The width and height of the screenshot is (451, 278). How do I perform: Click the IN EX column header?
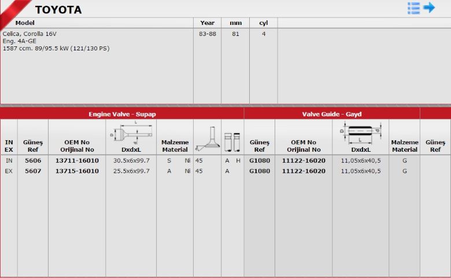9,146
